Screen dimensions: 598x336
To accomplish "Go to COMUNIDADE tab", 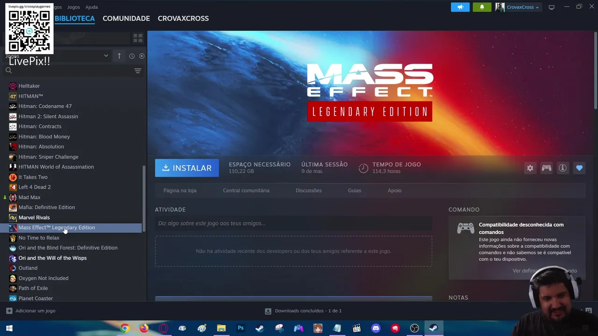I will coord(126,18).
